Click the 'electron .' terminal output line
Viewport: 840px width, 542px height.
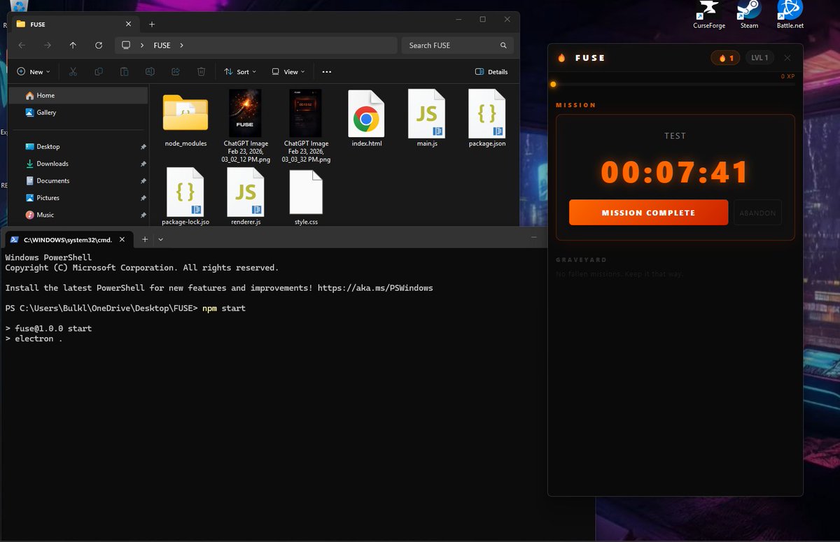(34, 338)
